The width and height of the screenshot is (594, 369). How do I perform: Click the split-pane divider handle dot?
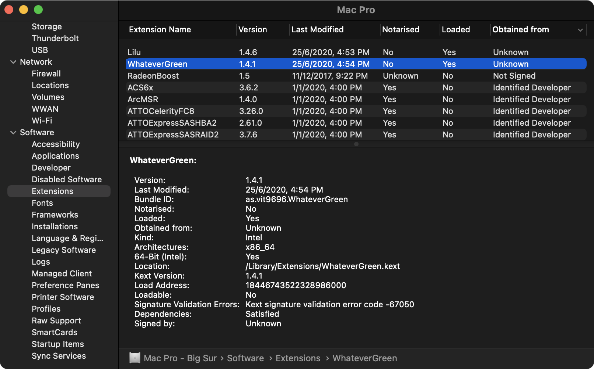tap(356, 144)
